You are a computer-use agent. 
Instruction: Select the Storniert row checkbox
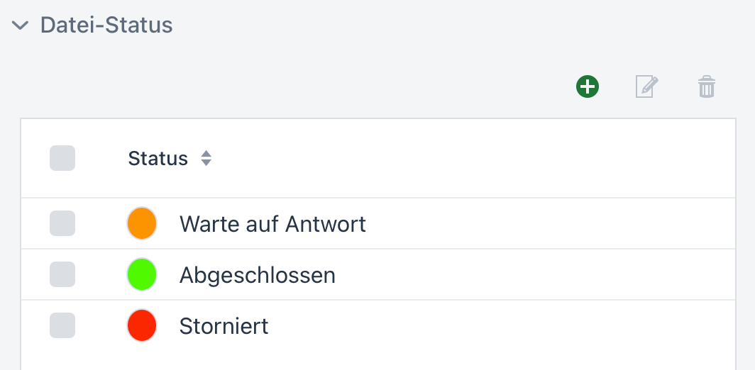click(x=62, y=325)
